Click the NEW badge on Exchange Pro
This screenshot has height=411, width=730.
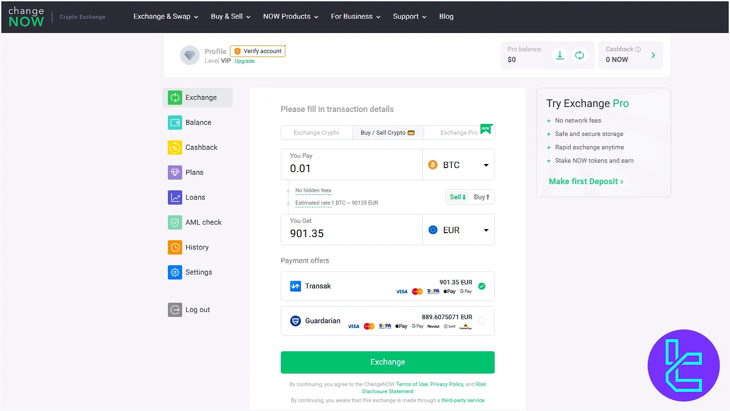(486, 128)
